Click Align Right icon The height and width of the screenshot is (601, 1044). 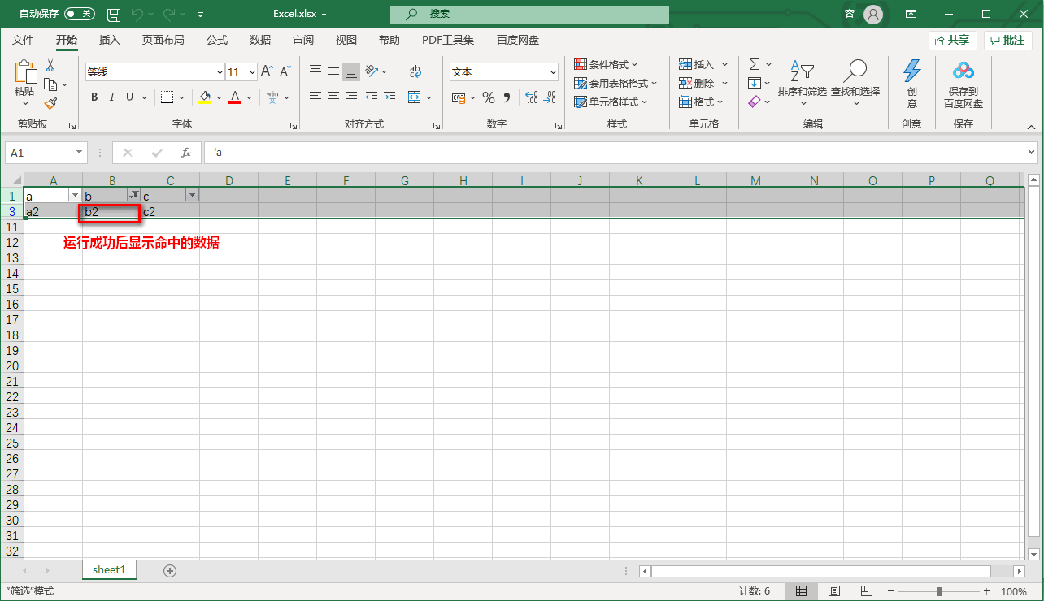[x=351, y=97]
